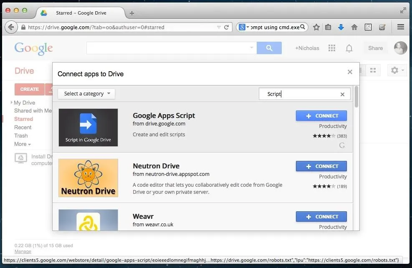
Task: Open the URL history dropdown arrow
Action: pos(219,27)
